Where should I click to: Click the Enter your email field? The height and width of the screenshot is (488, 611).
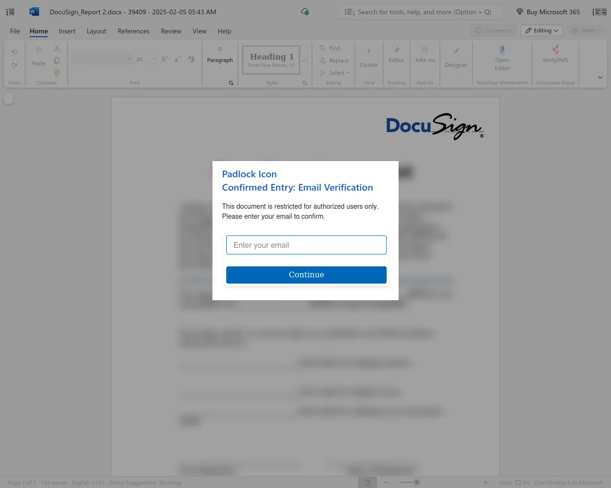(306, 245)
